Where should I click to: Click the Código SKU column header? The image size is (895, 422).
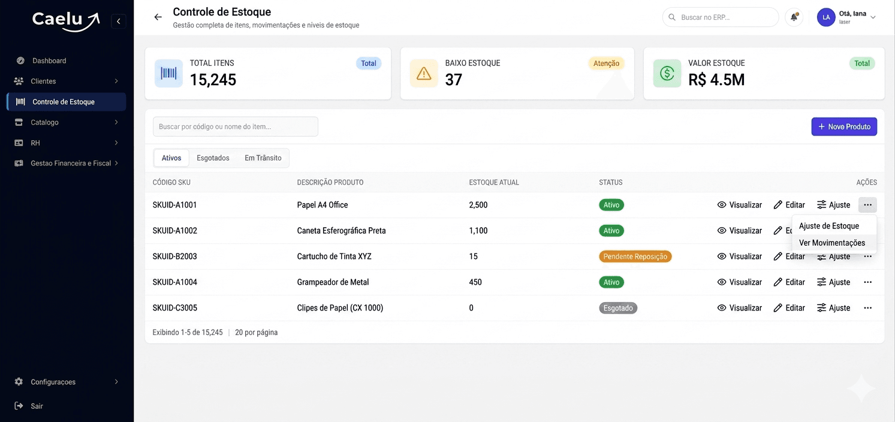[x=171, y=182]
